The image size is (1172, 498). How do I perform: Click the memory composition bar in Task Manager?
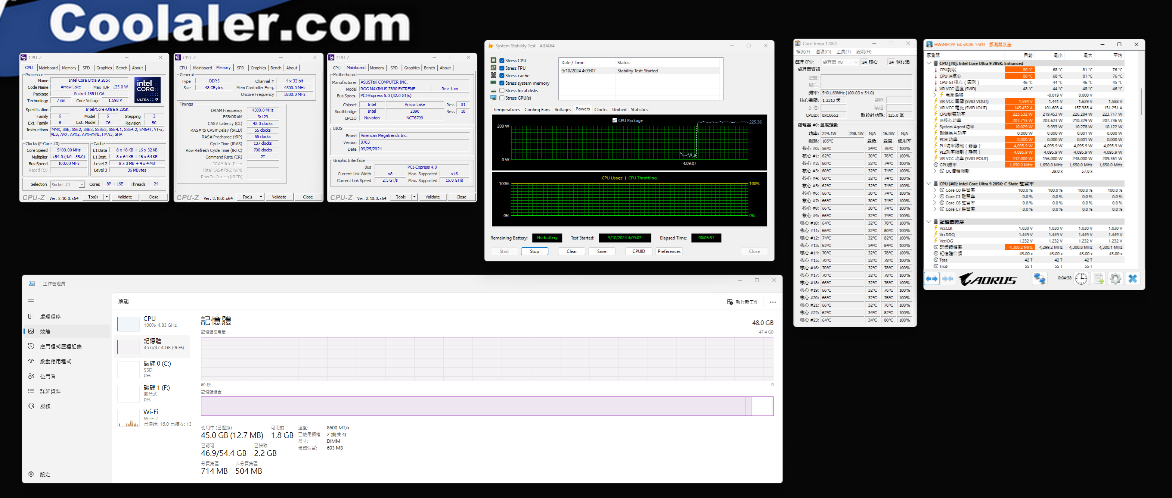click(487, 406)
